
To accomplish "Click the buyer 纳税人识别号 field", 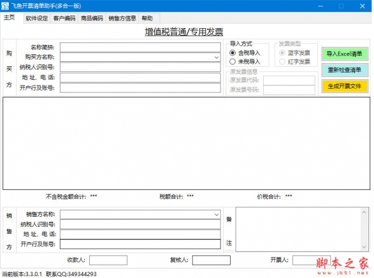I will click(x=140, y=67).
